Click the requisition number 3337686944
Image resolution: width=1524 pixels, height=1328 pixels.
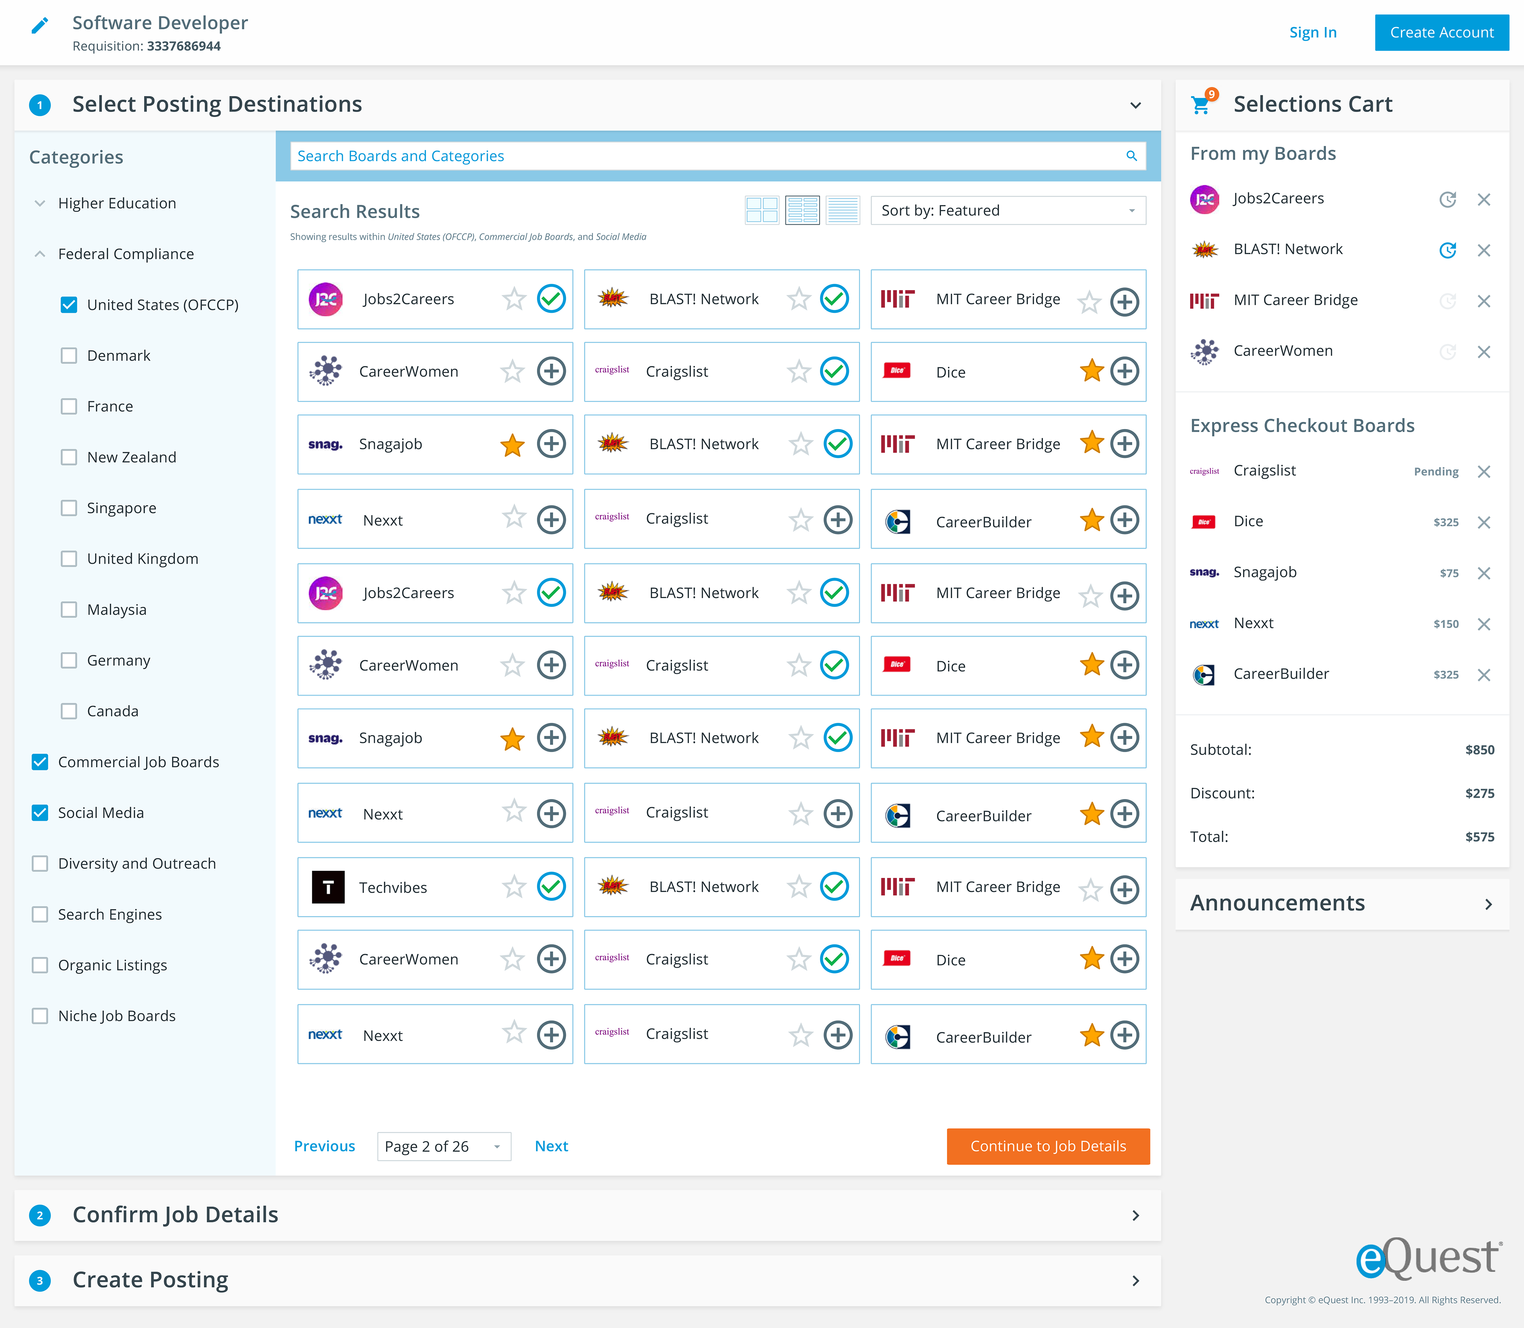coord(184,46)
